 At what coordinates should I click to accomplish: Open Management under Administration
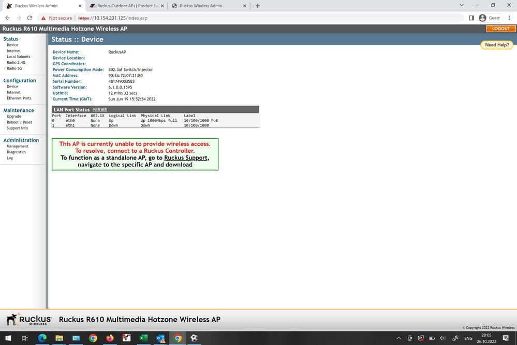coord(18,146)
